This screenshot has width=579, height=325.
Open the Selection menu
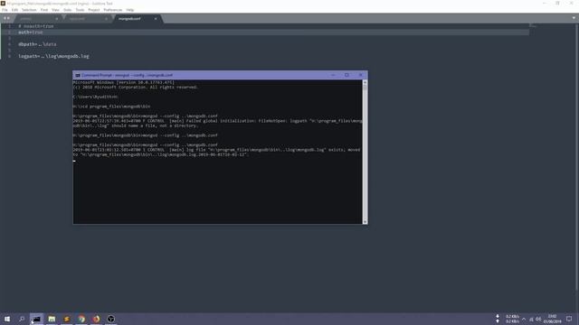[29, 10]
